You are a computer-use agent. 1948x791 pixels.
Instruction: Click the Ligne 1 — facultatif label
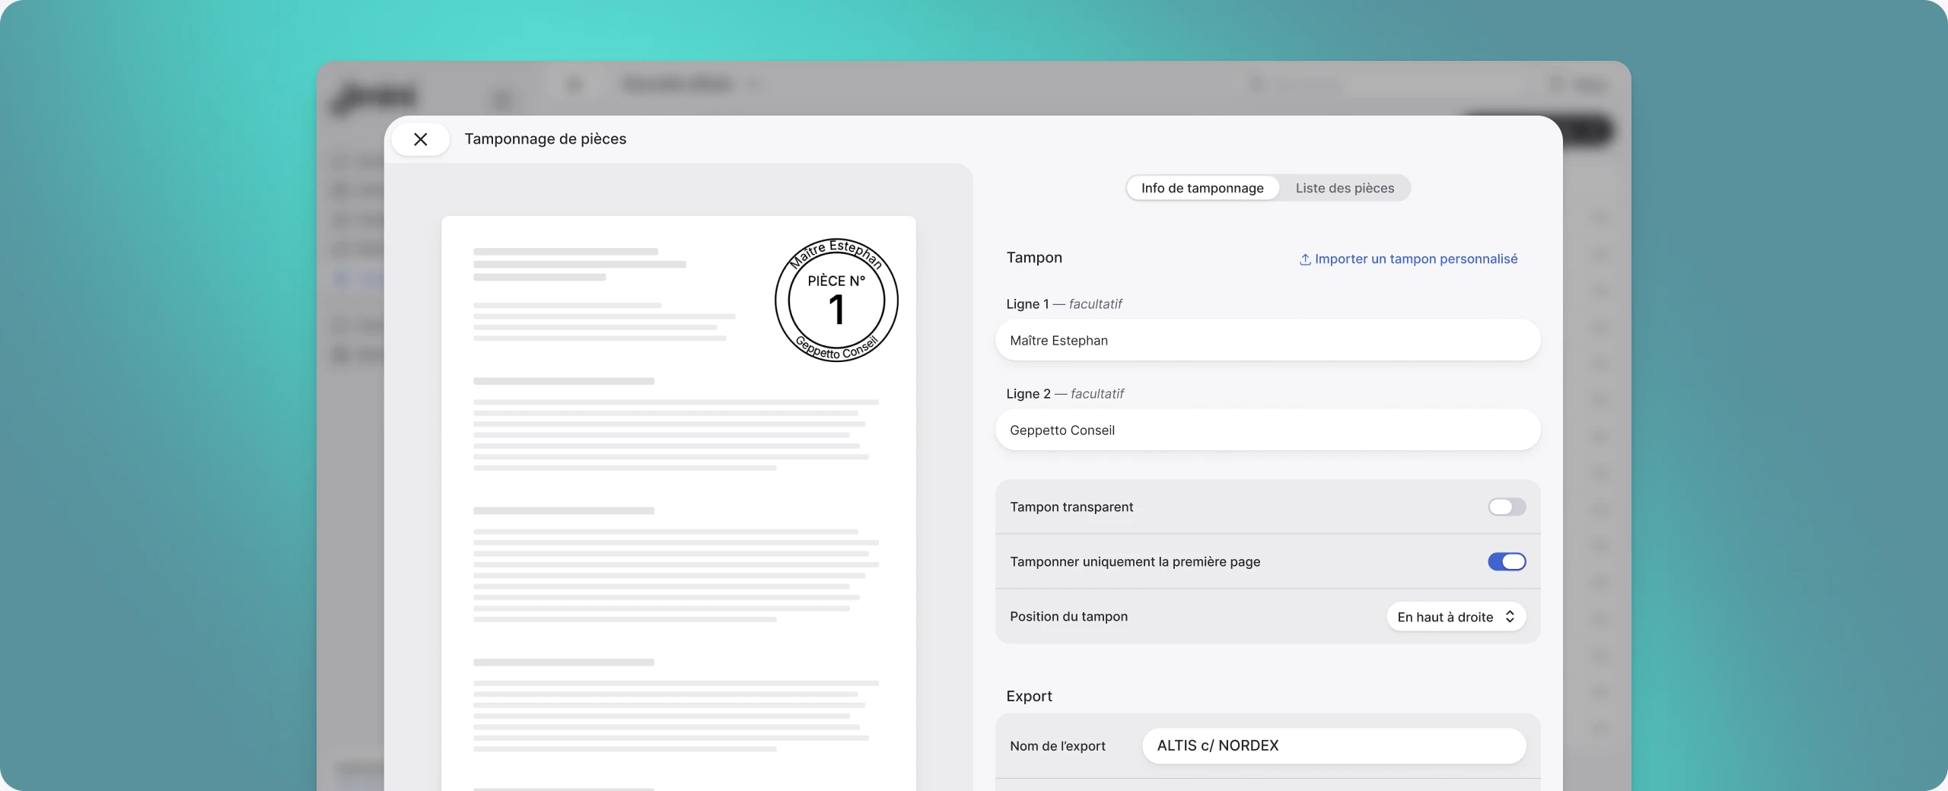click(1064, 303)
